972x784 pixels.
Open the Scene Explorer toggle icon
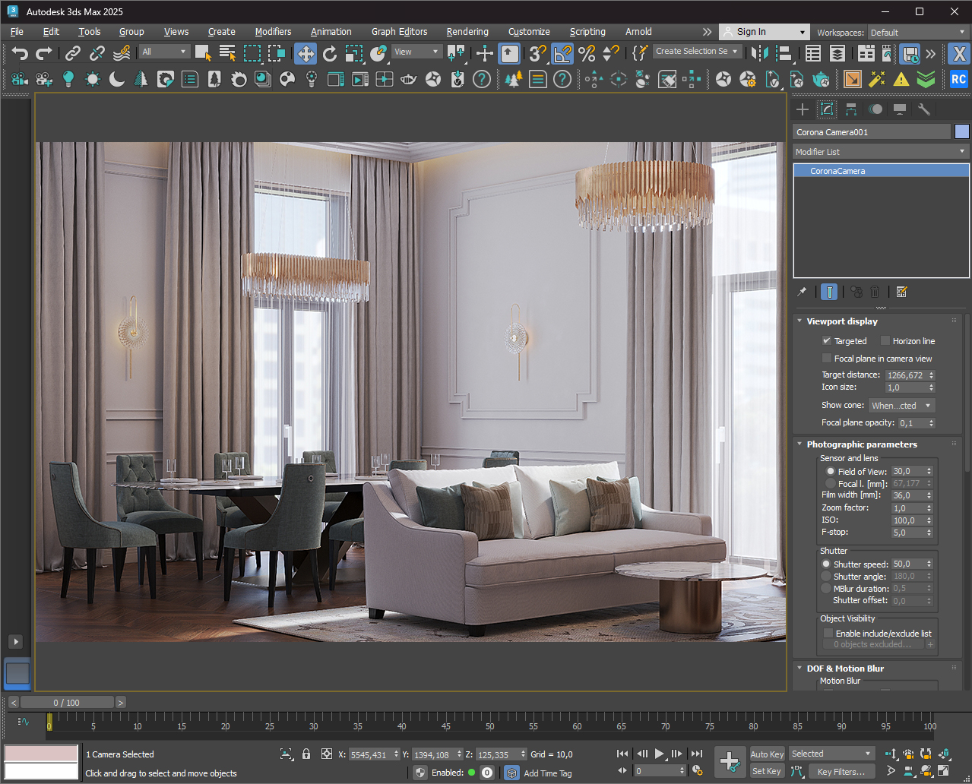tap(813, 53)
